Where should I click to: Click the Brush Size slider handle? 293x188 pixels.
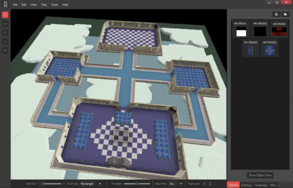tap(42, 184)
